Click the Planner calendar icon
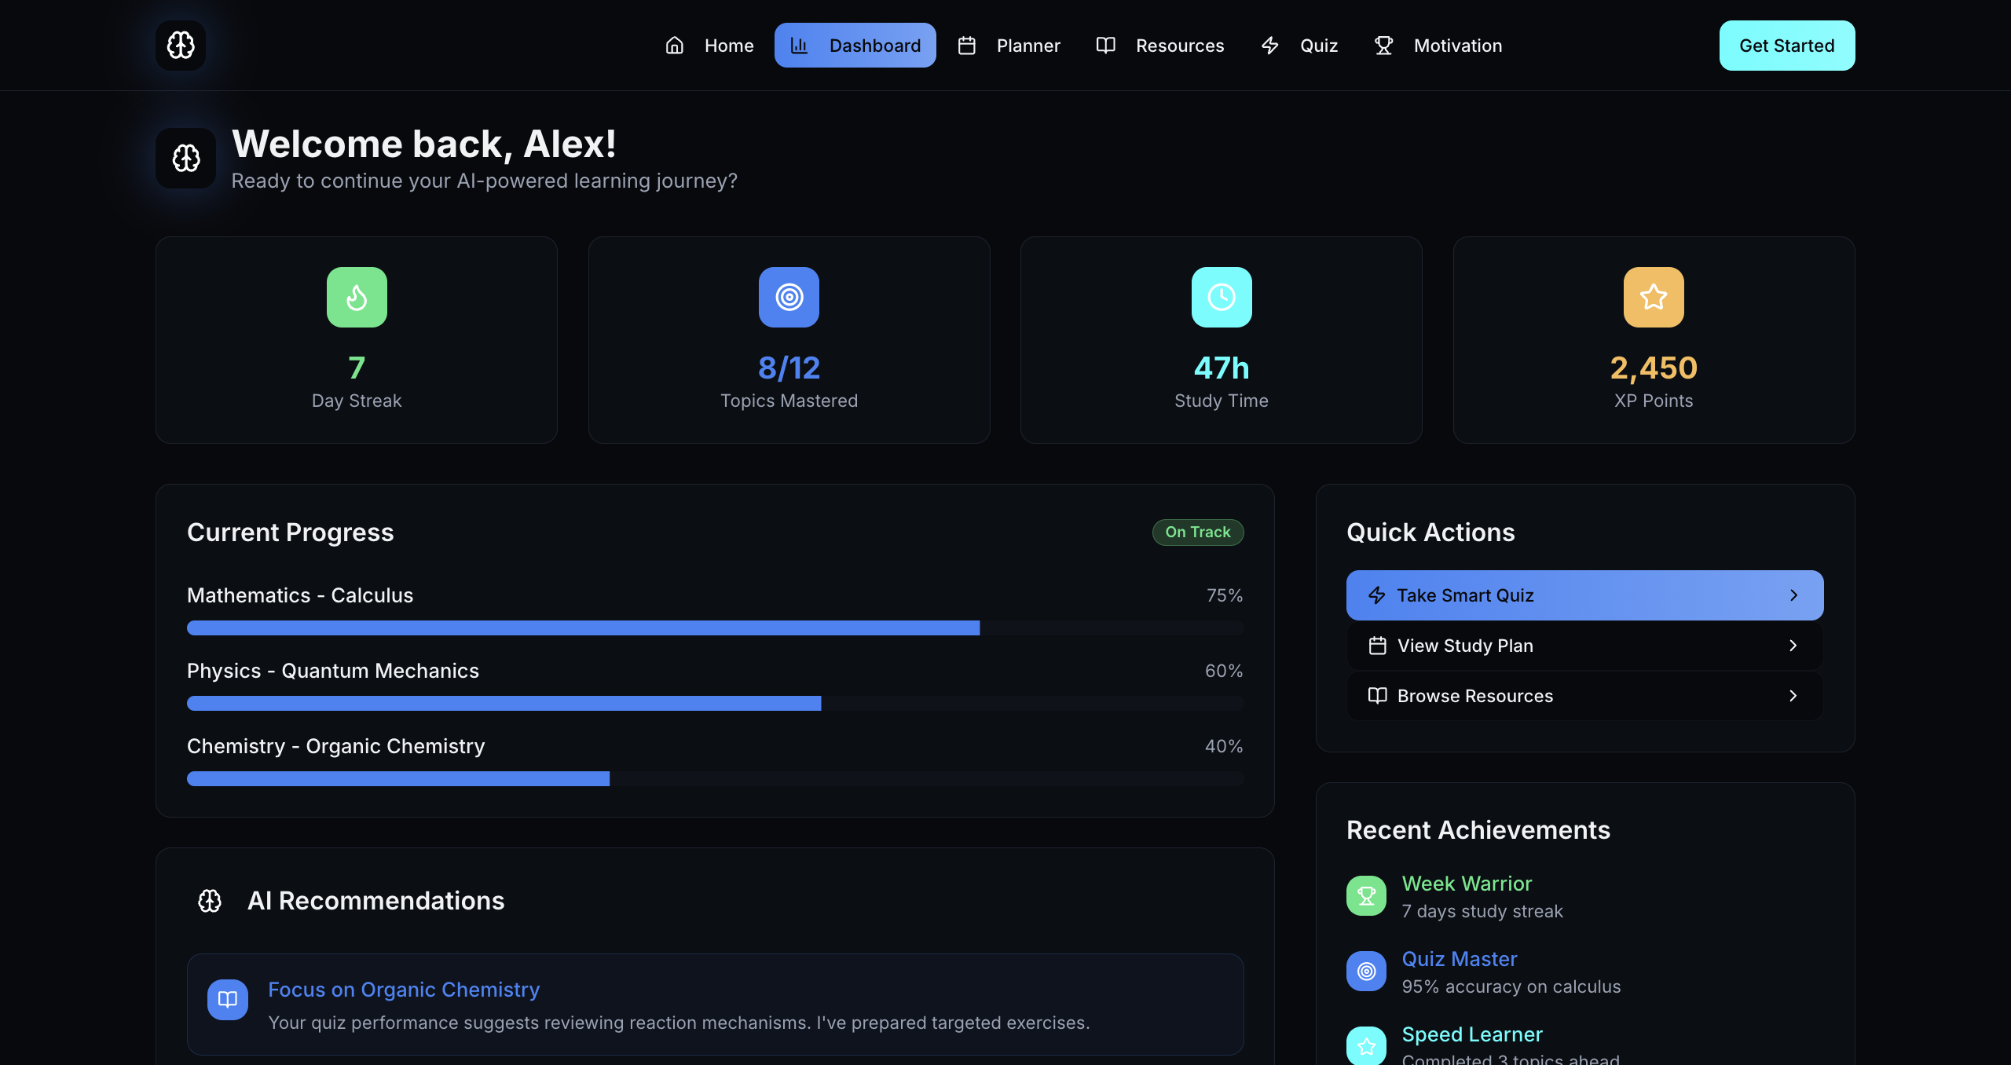 (x=967, y=46)
